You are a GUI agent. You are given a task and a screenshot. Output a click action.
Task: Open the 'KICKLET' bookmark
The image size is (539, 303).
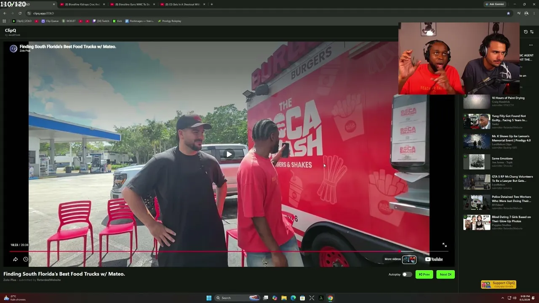(x=69, y=21)
